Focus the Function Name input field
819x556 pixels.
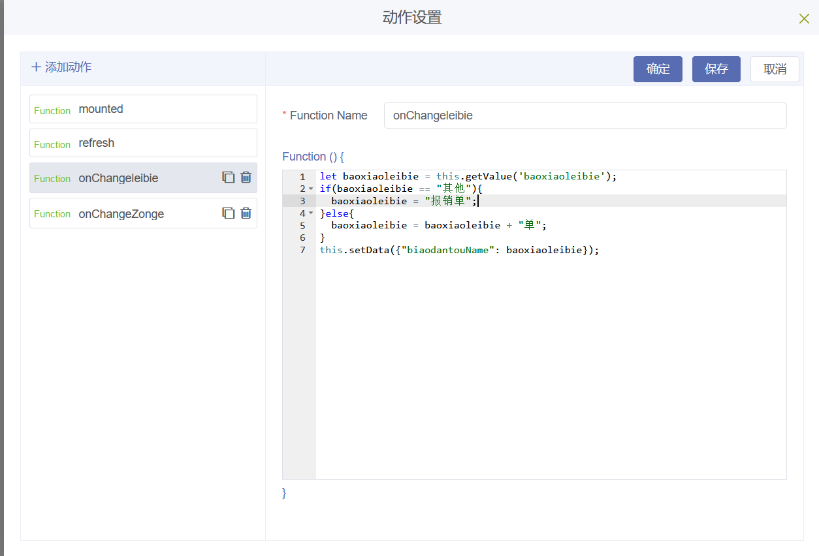[x=585, y=116]
